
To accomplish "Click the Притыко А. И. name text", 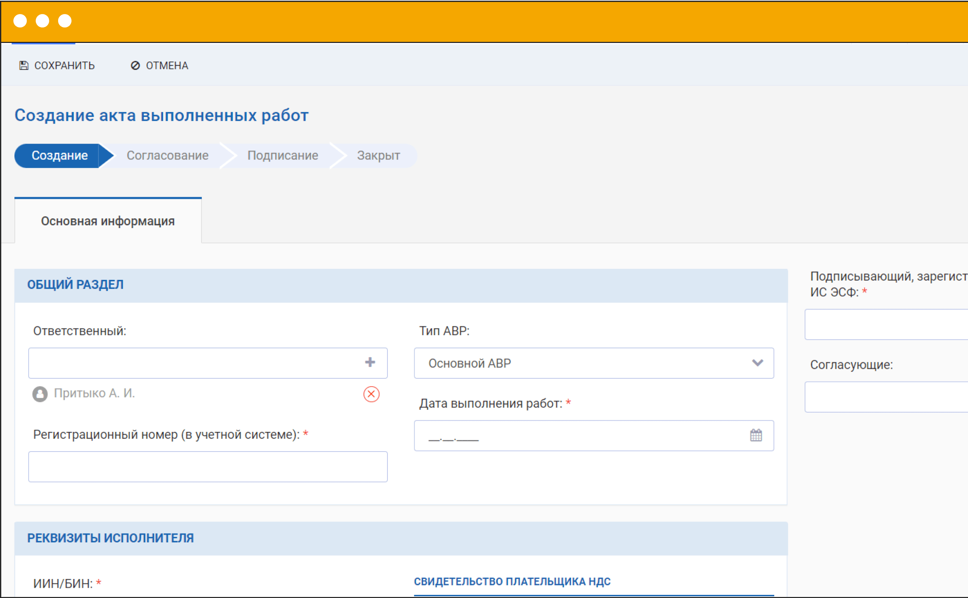I will (x=94, y=393).
